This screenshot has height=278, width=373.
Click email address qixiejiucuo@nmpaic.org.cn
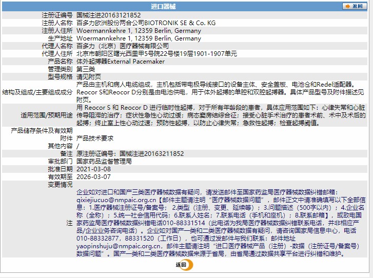(x=116, y=200)
